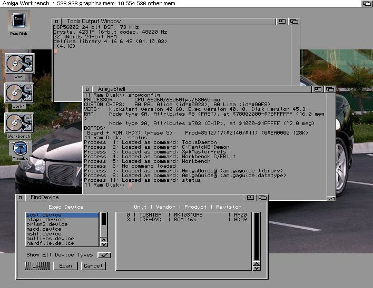Click the Workbench screen depth gadget
The width and height of the screenshot is (373, 288).
[x=367, y=3]
